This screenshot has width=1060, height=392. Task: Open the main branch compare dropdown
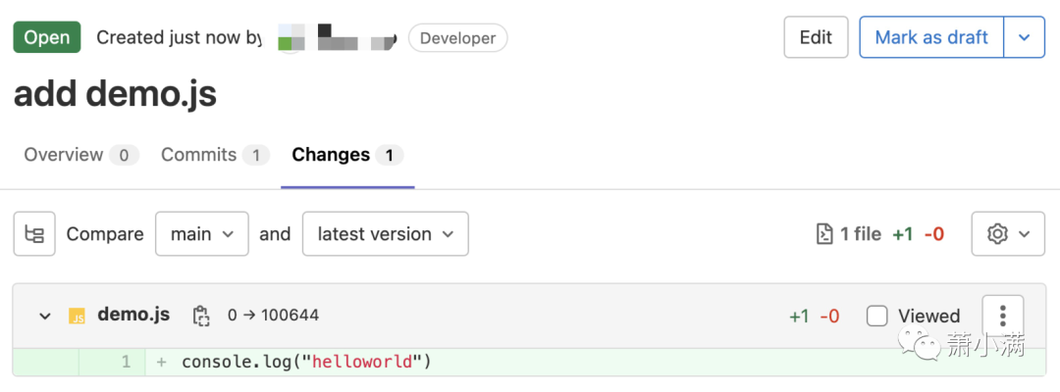pos(201,234)
